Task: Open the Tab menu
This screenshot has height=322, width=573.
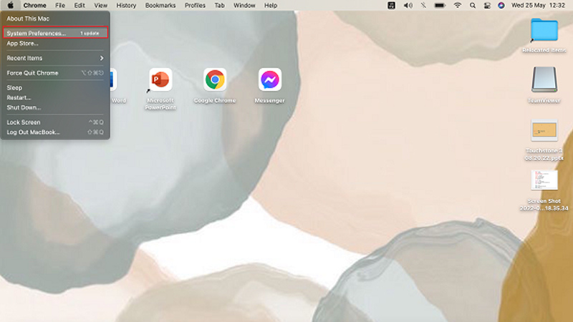Action: (x=219, y=6)
